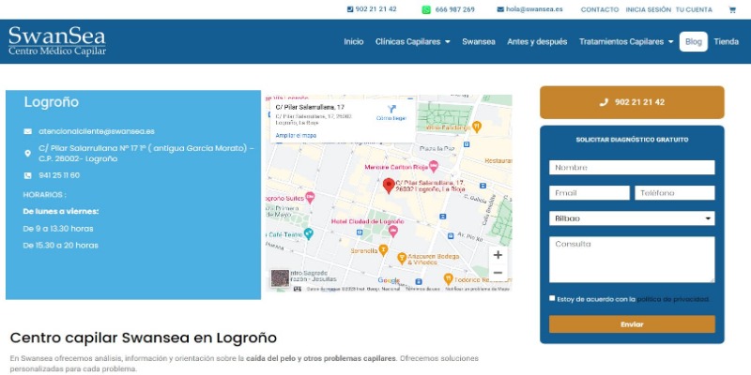Zoom out on the map with minus button
Image resolution: width=751 pixels, height=375 pixels.
click(x=498, y=273)
